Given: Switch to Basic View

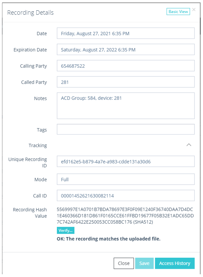Looking at the screenshot, I should [x=178, y=11].
